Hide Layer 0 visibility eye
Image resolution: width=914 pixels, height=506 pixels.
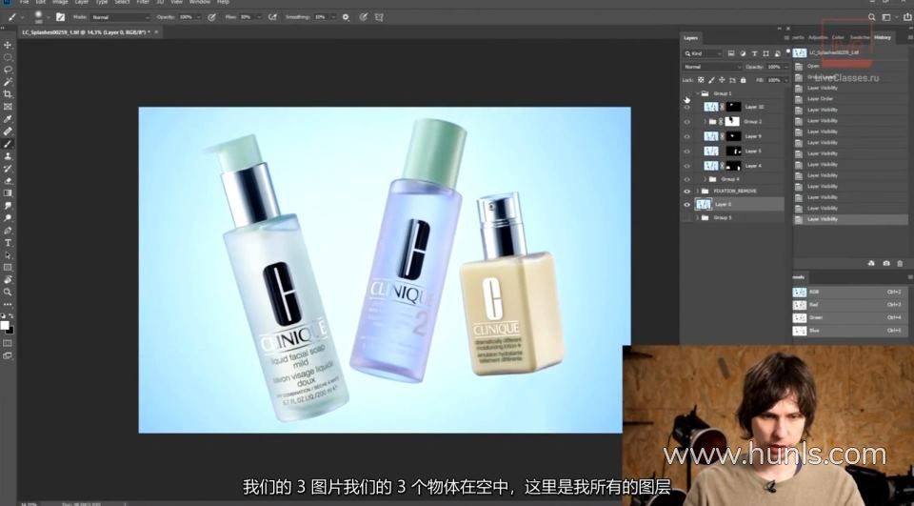tap(687, 204)
